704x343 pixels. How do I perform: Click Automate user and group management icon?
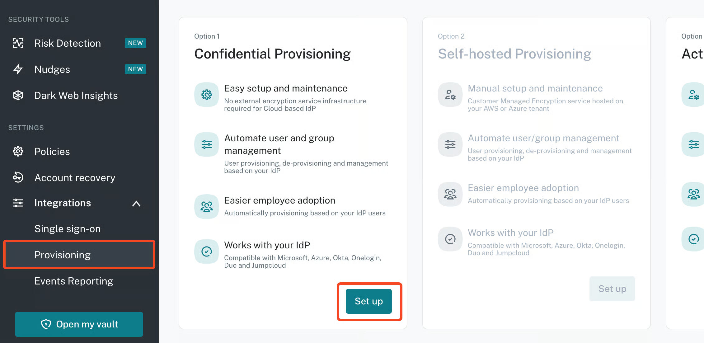[x=207, y=144]
